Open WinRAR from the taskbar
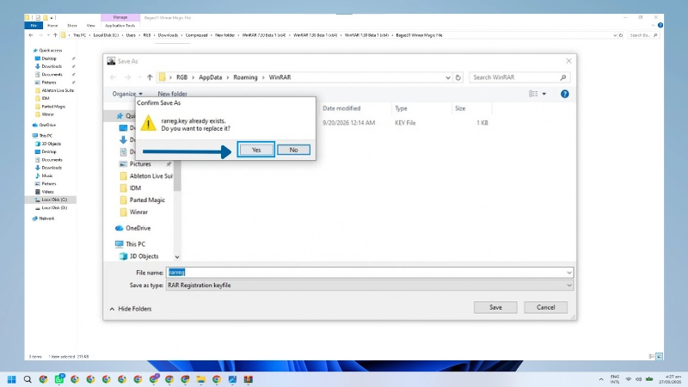 (249, 379)
